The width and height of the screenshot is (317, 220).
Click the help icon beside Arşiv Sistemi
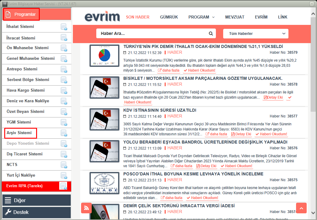click(64, 133)
